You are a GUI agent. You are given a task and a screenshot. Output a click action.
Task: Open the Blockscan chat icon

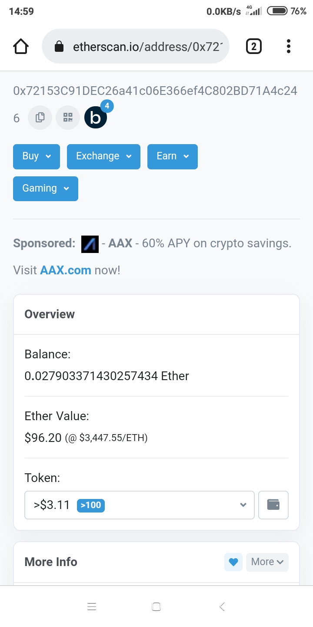(96, 118)
